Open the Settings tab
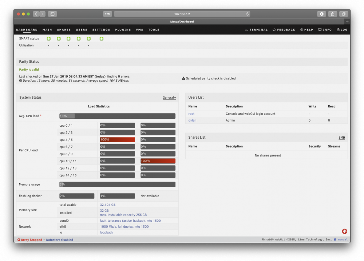Viewport: 364px width, 261px height. pyautogui.click(x=101, y=30)
